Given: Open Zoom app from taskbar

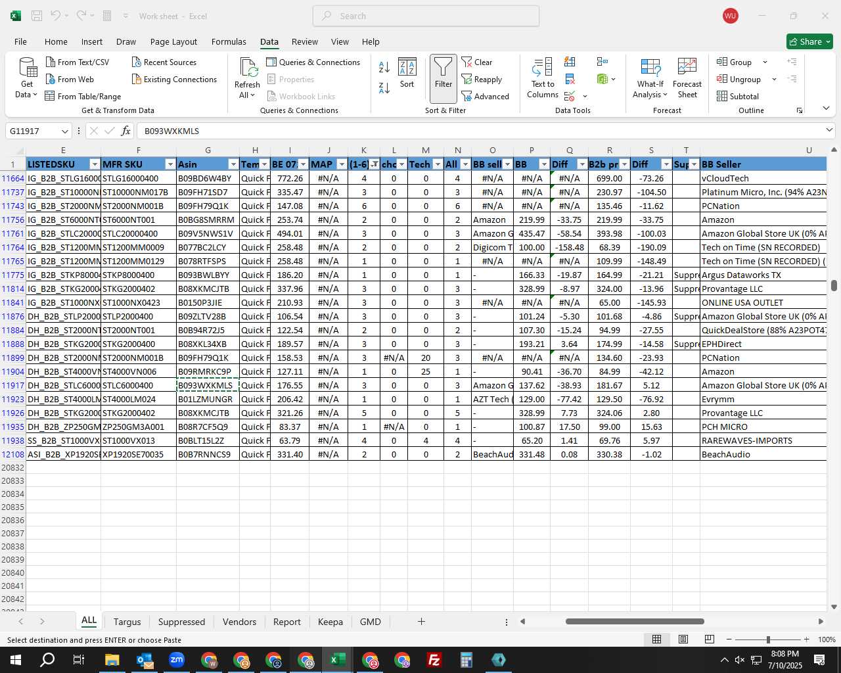Looking at the screenshot, I should click(177, 660).
